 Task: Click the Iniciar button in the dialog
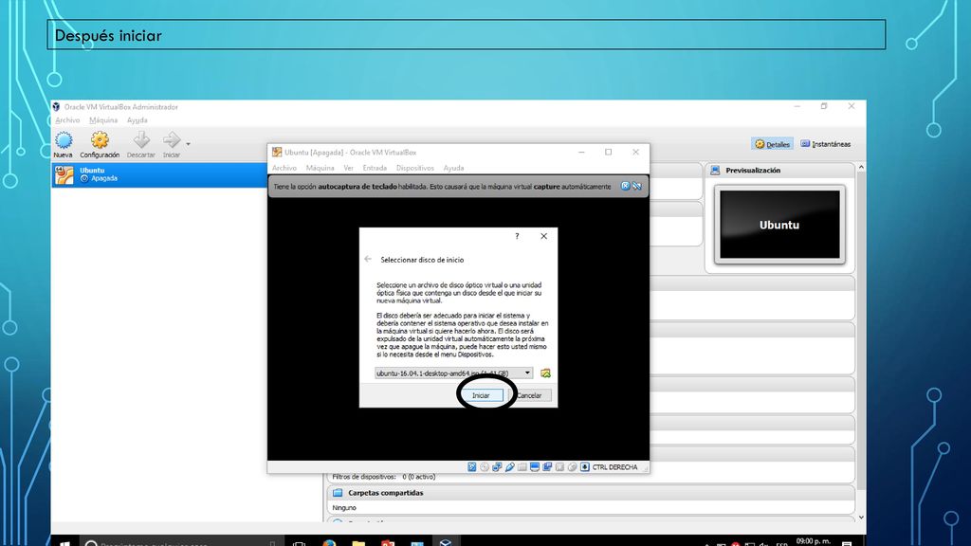click(481, 395)
